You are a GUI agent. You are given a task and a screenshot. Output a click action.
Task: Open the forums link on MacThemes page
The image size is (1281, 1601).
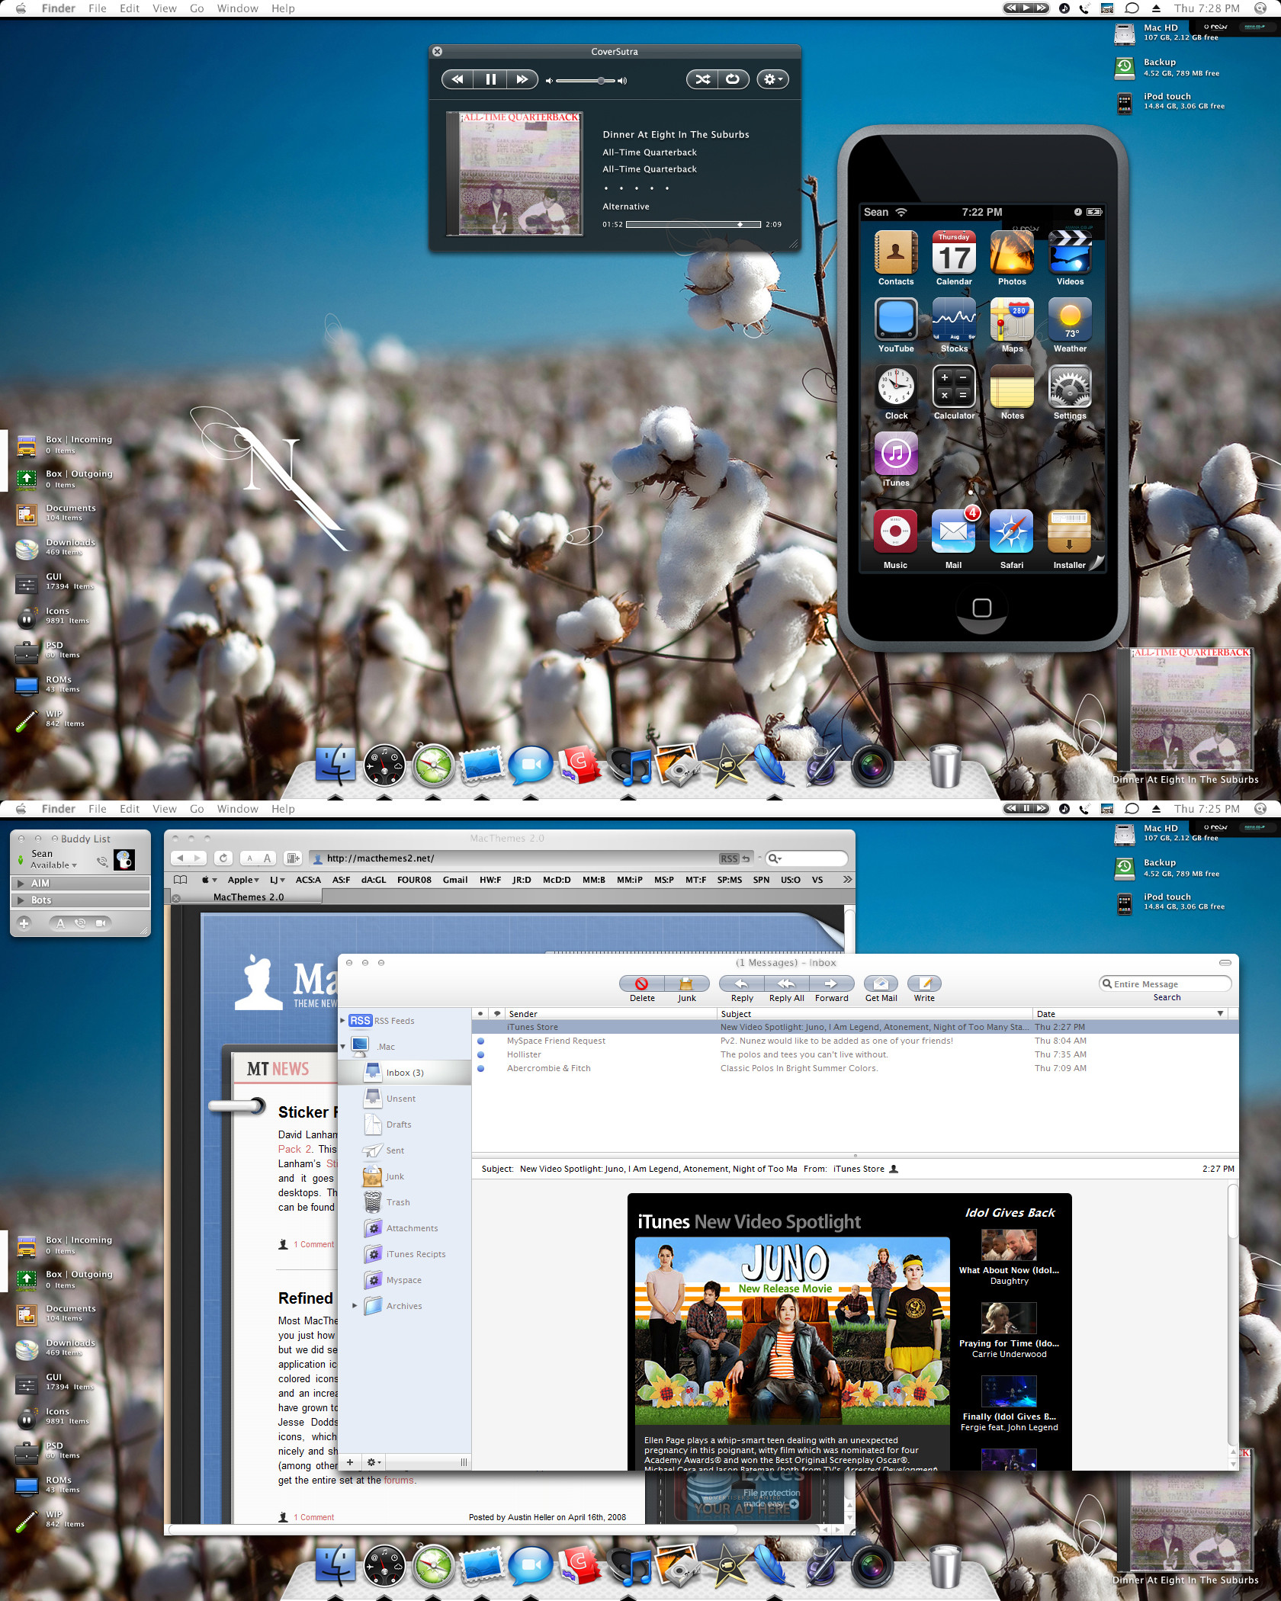pyautogui.click(x=399, y=1480)
